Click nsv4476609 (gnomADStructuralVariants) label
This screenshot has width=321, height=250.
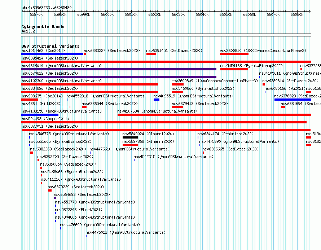(100, 225)
